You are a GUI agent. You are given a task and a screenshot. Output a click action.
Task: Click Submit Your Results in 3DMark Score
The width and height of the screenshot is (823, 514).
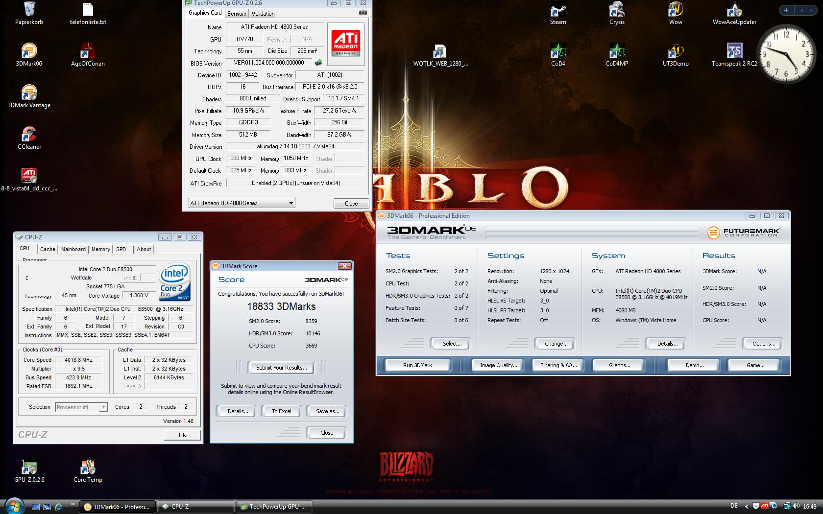coord(282,368)
